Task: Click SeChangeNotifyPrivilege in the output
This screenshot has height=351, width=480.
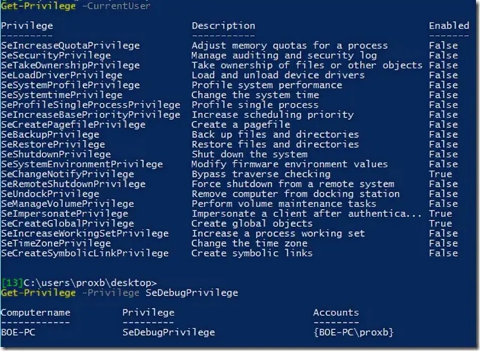Action: [68, 174]
